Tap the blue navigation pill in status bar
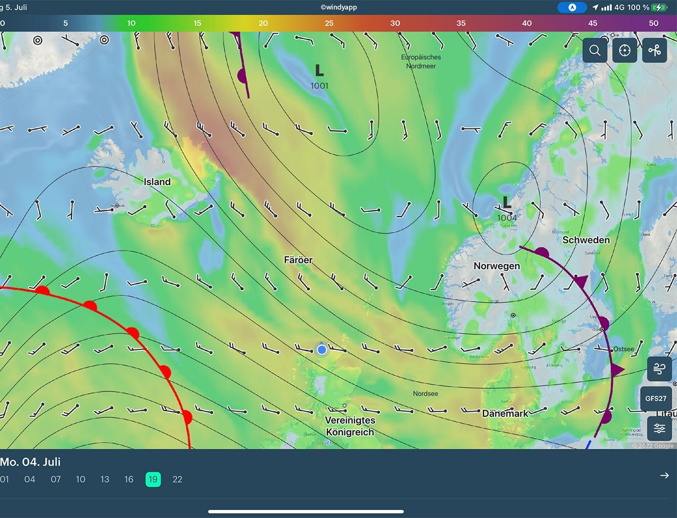The image size is (677, 518). pos(572,7)
